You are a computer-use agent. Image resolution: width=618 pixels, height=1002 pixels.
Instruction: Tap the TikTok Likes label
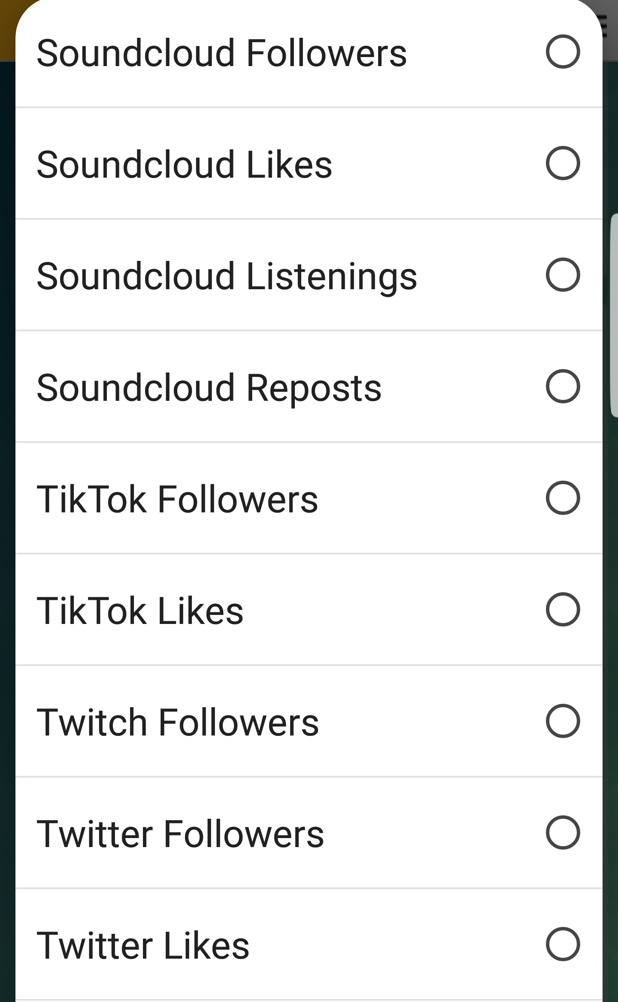pos(140,611)
